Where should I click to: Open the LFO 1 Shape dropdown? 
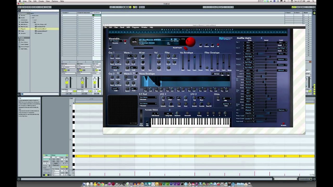pyautogui.click(x=170, y=97)
